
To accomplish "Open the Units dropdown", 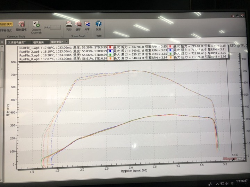I will click(55, 27).
